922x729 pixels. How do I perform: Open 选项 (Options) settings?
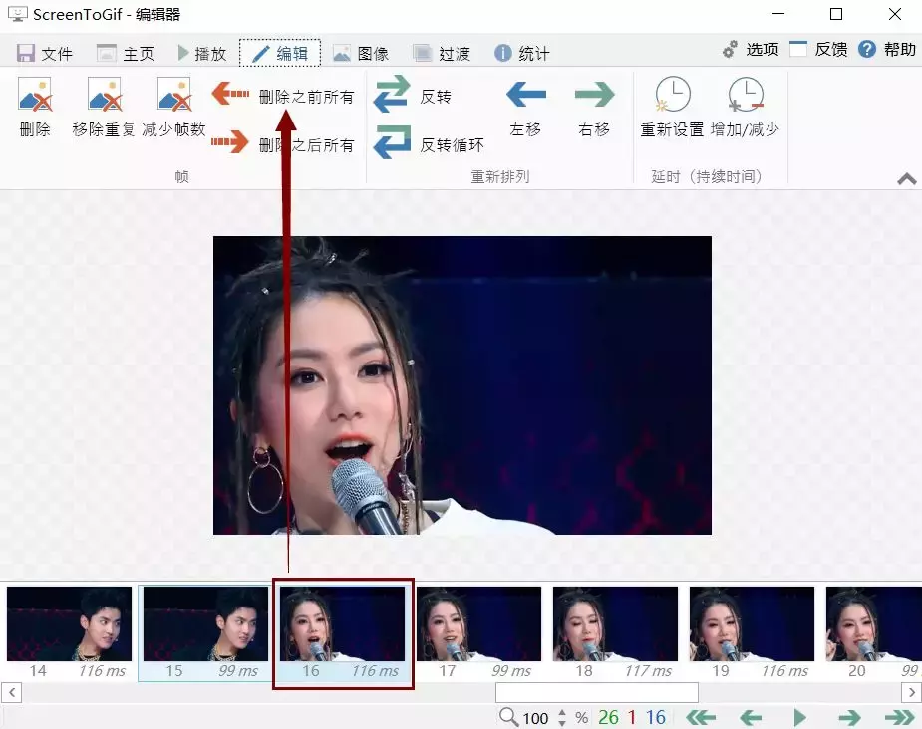(751, 50)
